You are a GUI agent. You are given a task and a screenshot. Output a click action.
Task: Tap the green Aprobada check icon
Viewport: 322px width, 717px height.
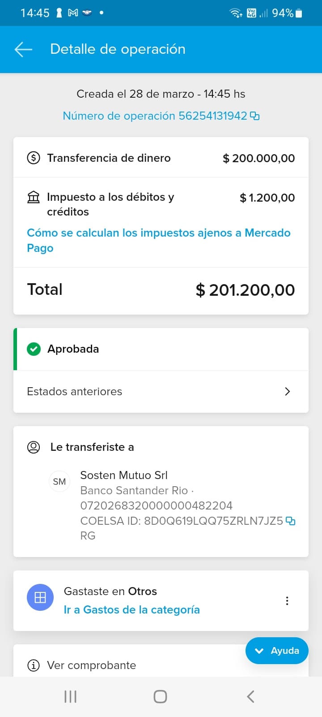34,349
